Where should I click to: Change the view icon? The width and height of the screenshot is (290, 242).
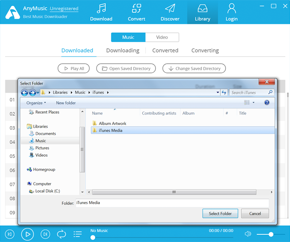[247, 102]
